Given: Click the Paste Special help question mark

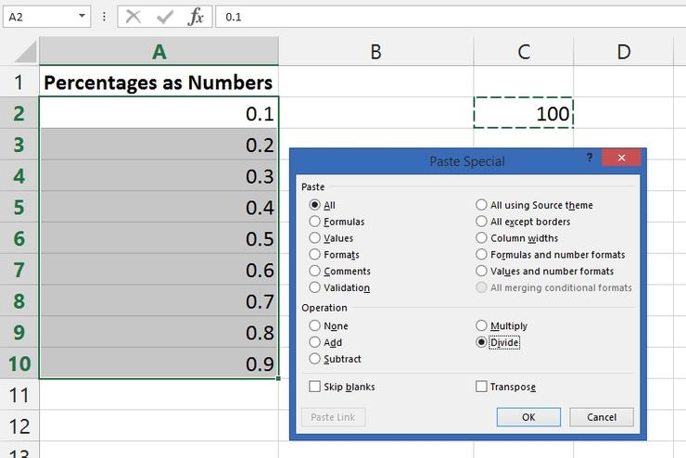Looking at the screenshot, I should coord(589,159).
